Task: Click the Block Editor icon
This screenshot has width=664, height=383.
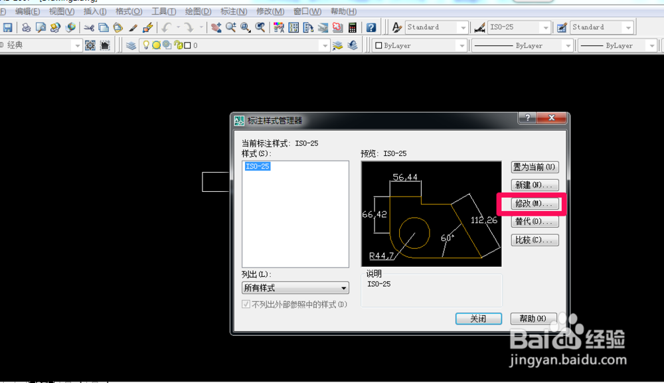Action: point(148,28)
